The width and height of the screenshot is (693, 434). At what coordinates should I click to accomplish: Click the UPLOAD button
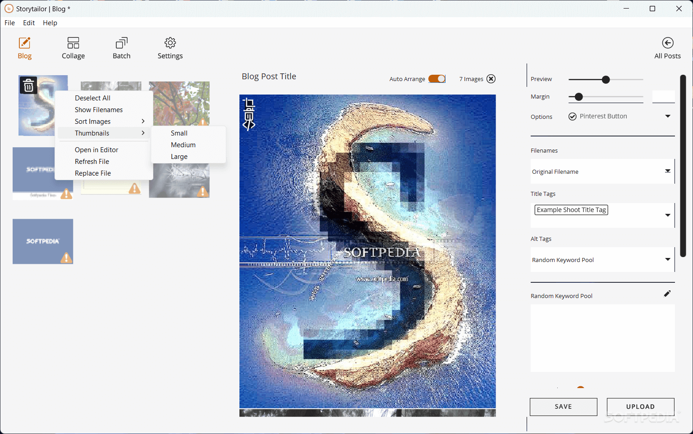point(640,407)
